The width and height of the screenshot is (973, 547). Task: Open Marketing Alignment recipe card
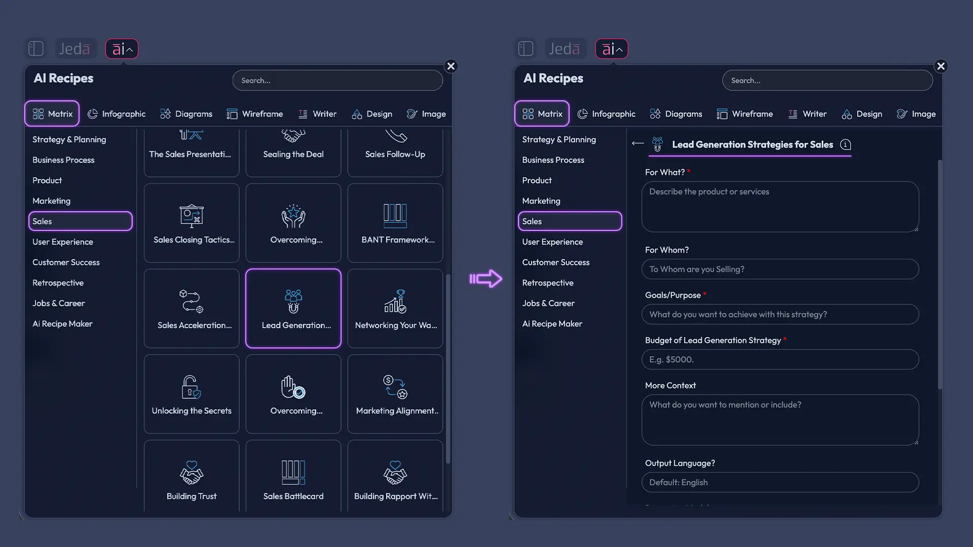[x=395, y=394]
